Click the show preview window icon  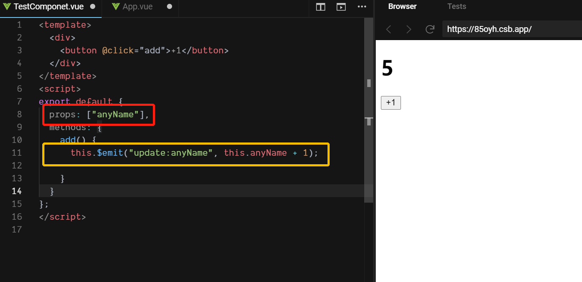tap(341, 7)
